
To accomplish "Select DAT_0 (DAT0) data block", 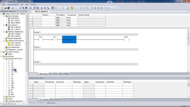I will [15, 27].
